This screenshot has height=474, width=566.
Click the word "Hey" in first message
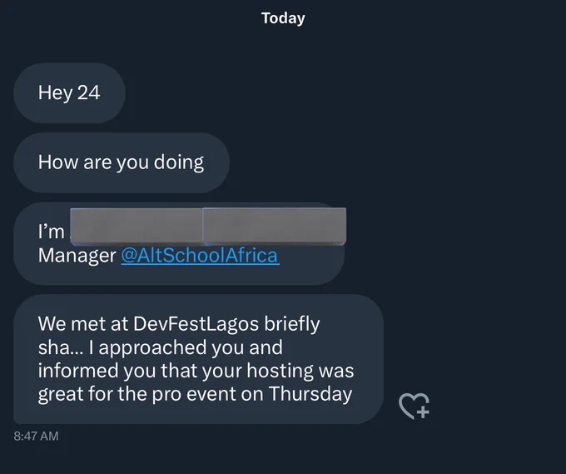click(x=55, y=93)
